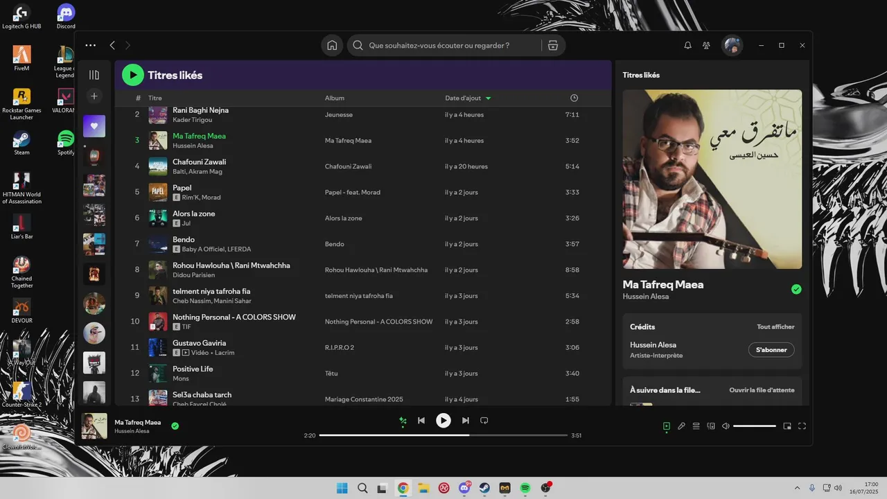
Task: Open Spotify from the taskbar
Action: pos(525,488)
